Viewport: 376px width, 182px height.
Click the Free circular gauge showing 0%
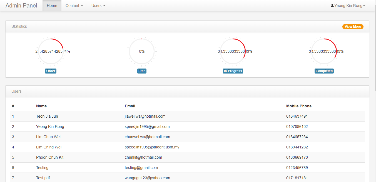pyautogui.click(x=142, y=51)
